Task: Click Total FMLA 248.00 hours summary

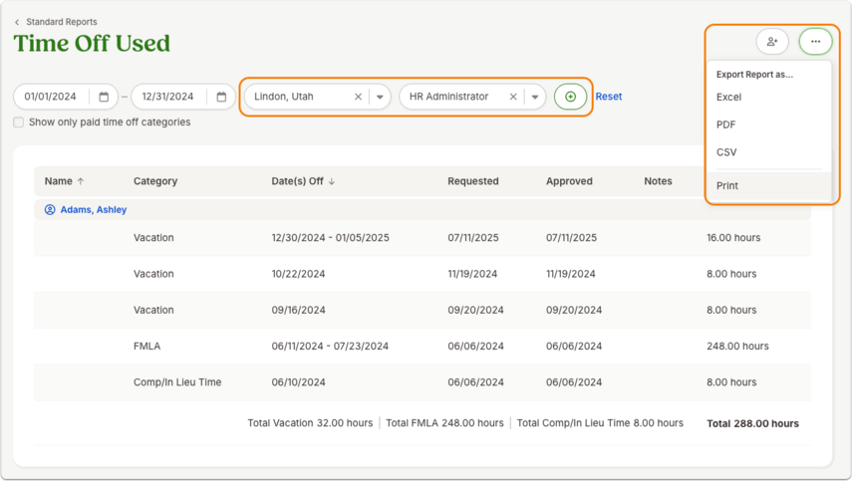Action: coord(444,423)
